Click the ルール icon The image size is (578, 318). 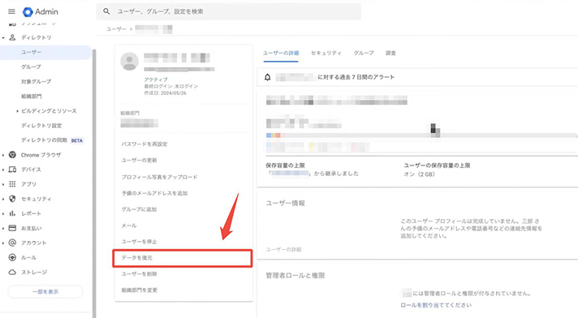[x=12, y=257]
